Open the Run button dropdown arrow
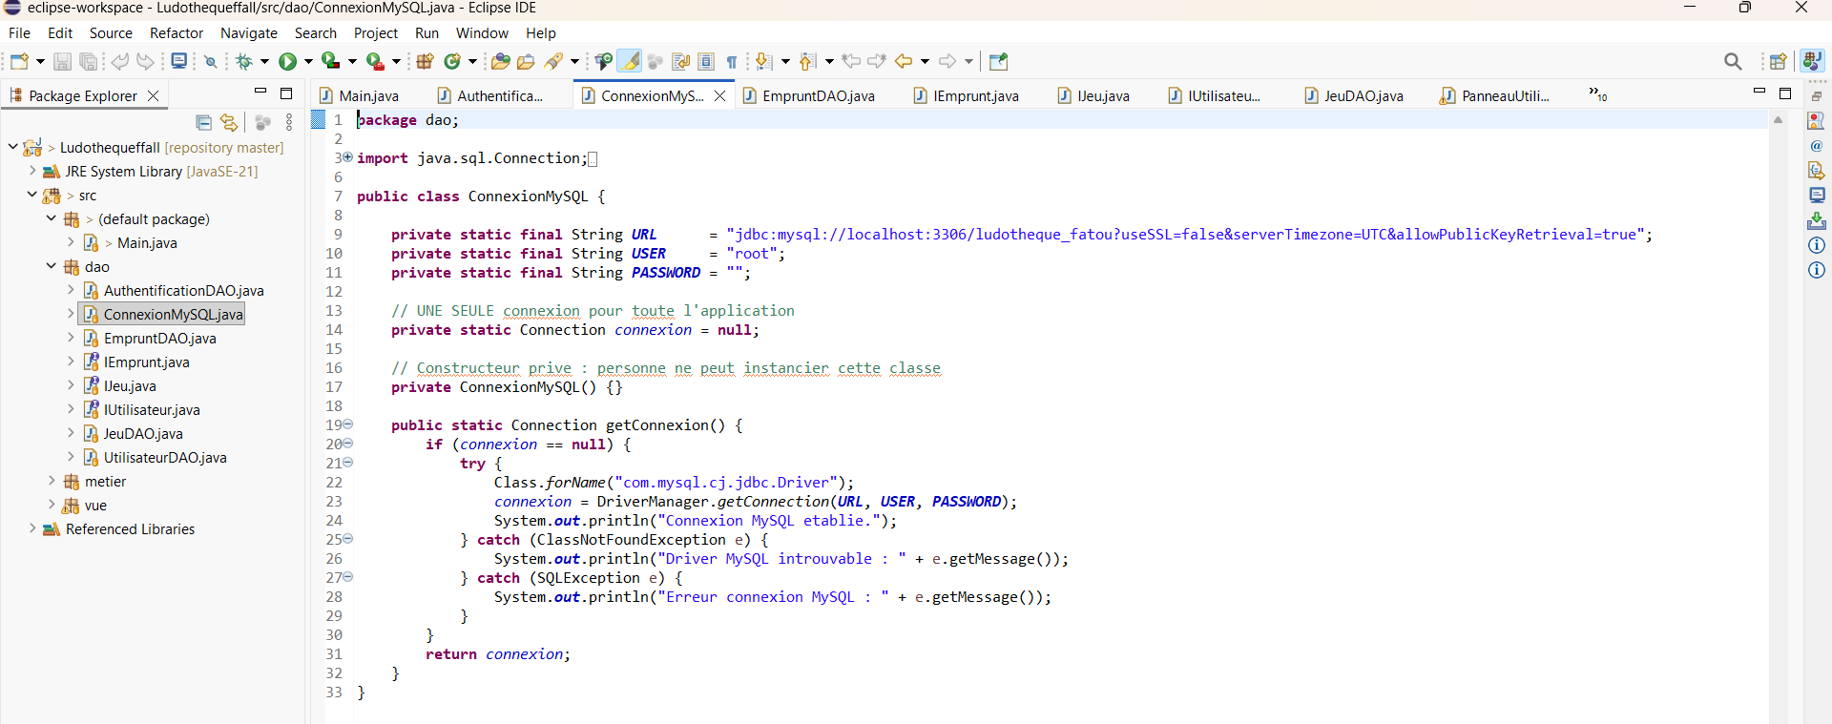1832x724 pixels. (x=307, y=61)
